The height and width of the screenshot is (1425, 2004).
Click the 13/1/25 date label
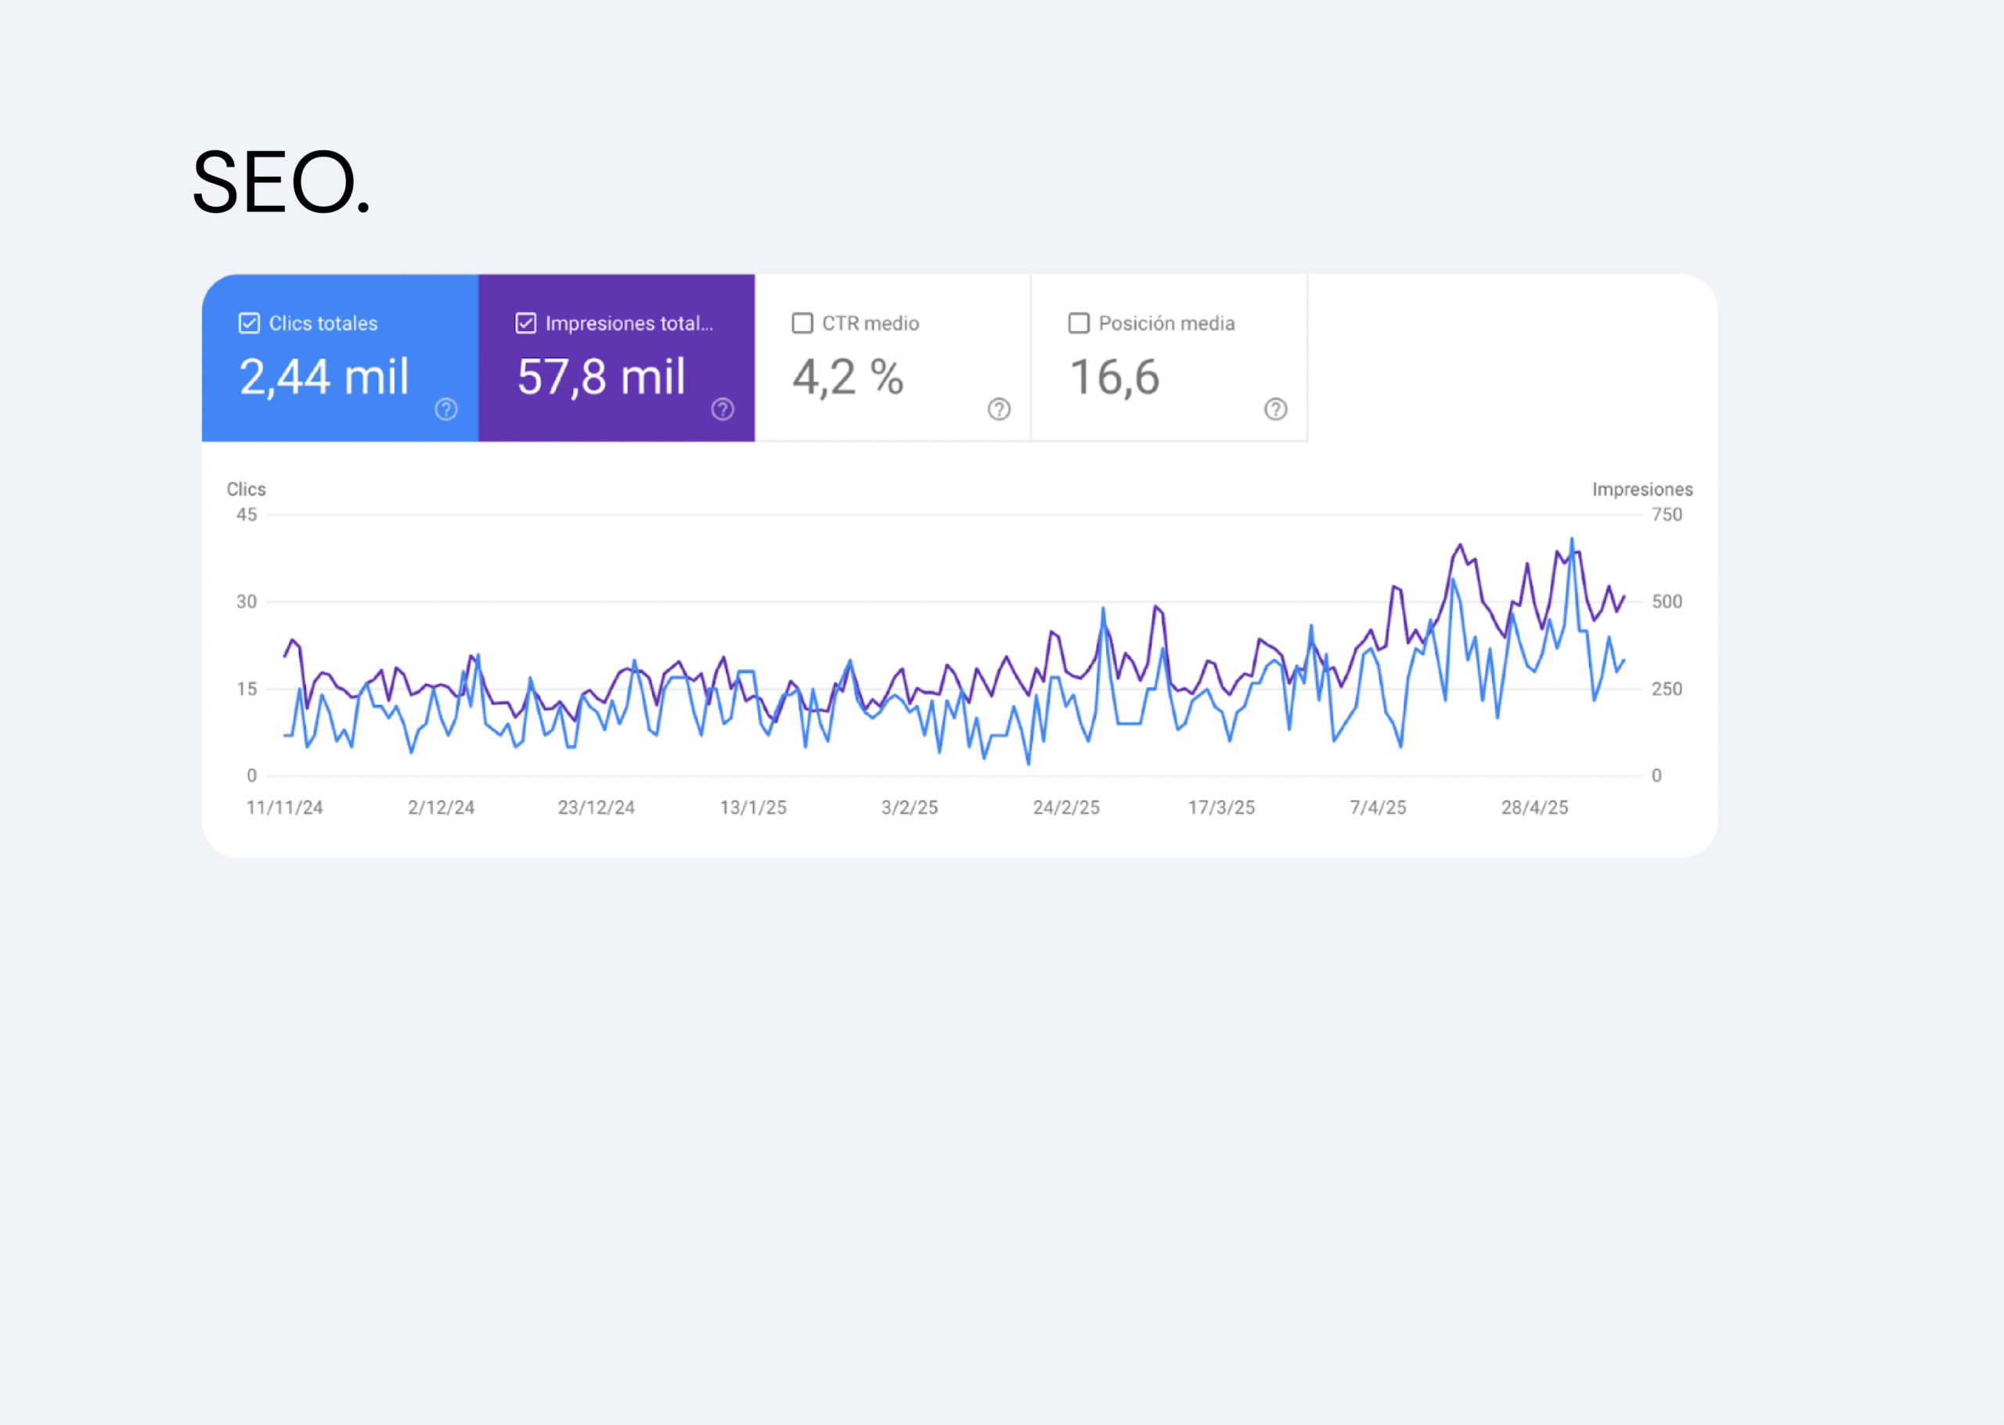(753, 808)
